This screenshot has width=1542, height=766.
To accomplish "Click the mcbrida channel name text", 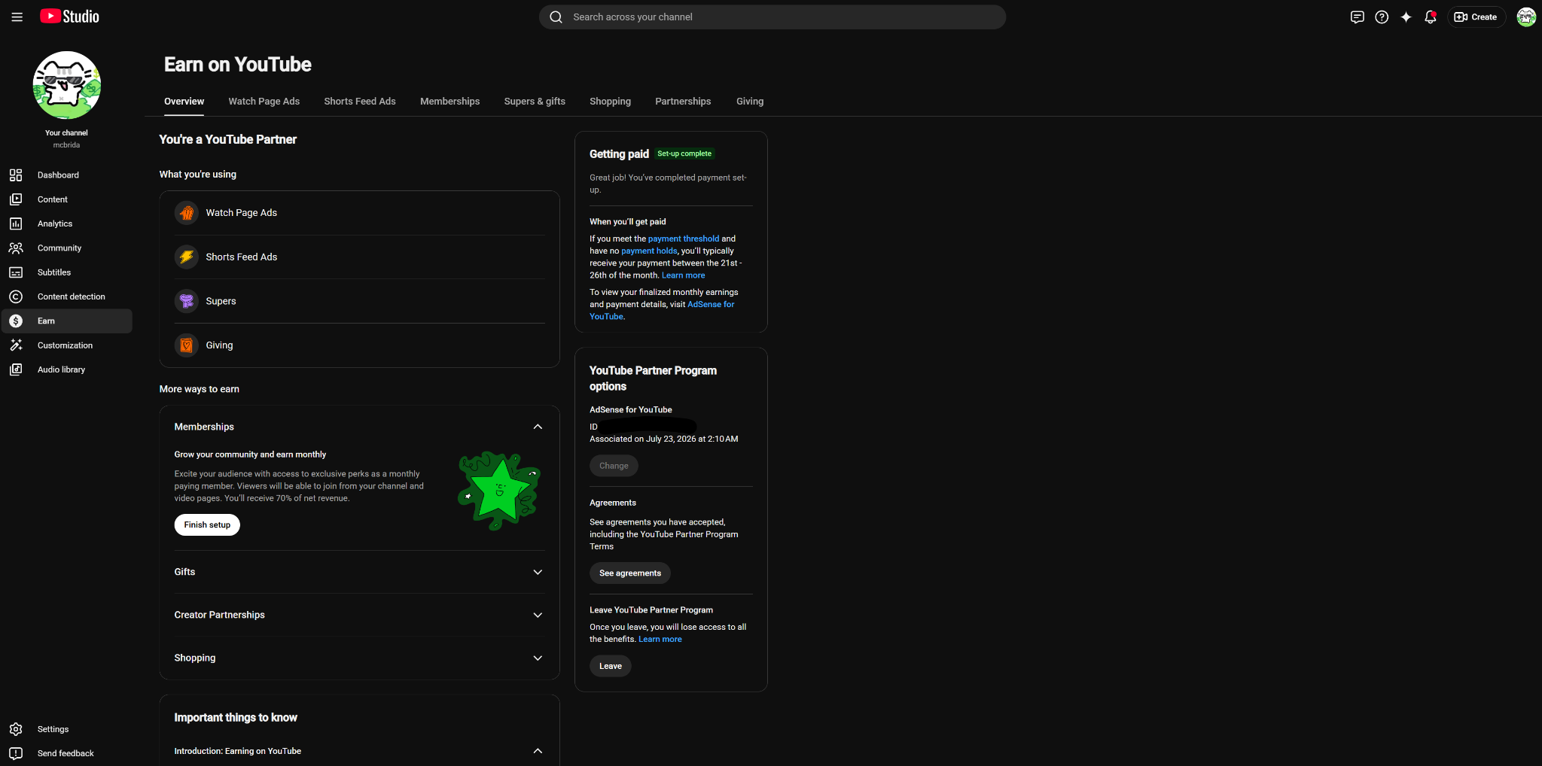I will [66, 145].
